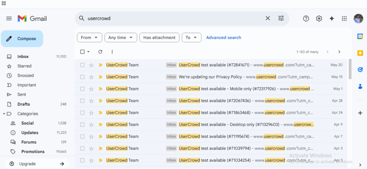The height and width of the screenshot is (169, 367).
Task: Click the Compose button
Action: click(22, 39)
